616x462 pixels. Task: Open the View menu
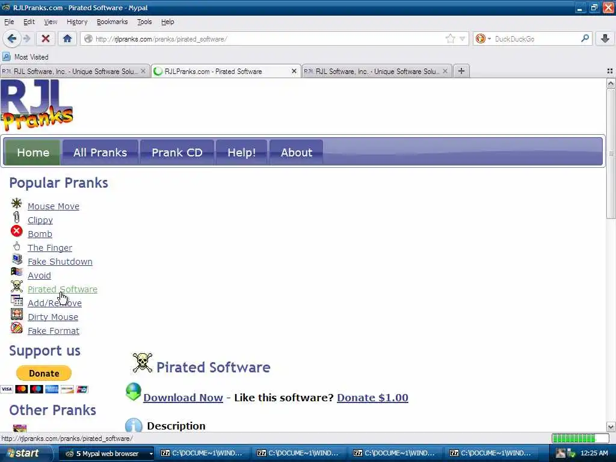click(51, 22)
